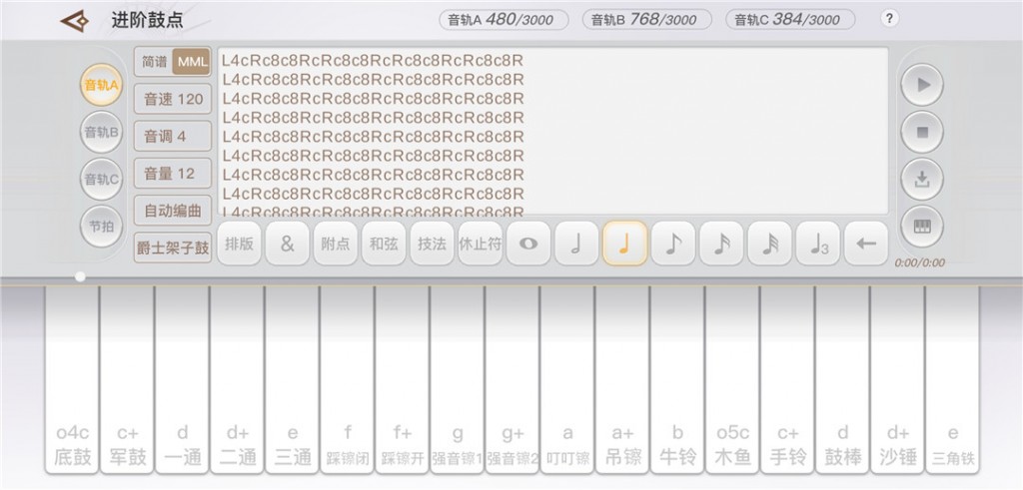The width and height of the screenshot is (1023, 490).
Task: Click the backspace arrow button
Action: pyautogui.click(x=866, y=244)
